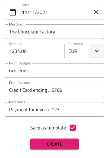This screenshot has height=158, width=109.
Task: Clear the date with the X icon
Action: pyautogui.click(x=96, y=12)
